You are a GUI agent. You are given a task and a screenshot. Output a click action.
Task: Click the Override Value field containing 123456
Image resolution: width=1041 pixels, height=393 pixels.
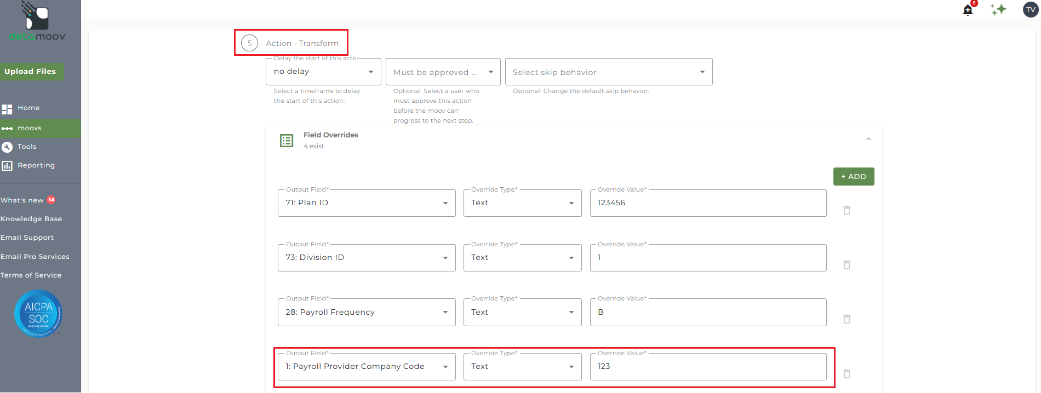(x=707, y=203)
